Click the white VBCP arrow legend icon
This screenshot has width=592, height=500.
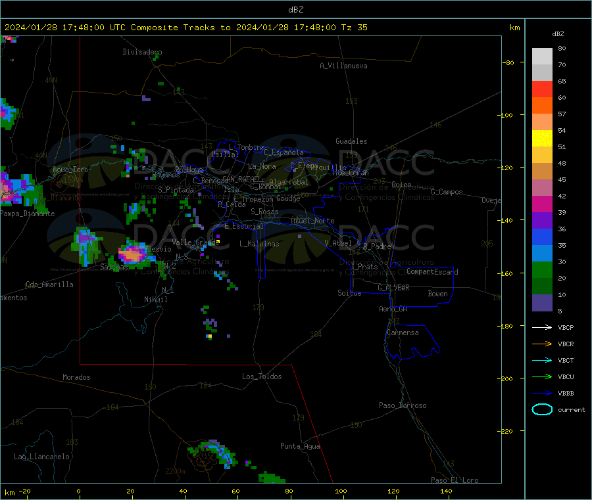(542, 327)
